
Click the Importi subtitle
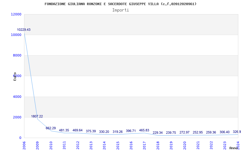[120, 10]
